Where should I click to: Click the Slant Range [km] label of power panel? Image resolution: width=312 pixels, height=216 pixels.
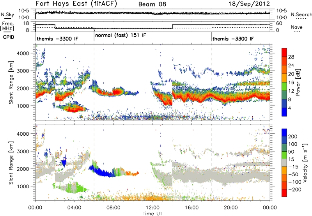tap(11, 82)
